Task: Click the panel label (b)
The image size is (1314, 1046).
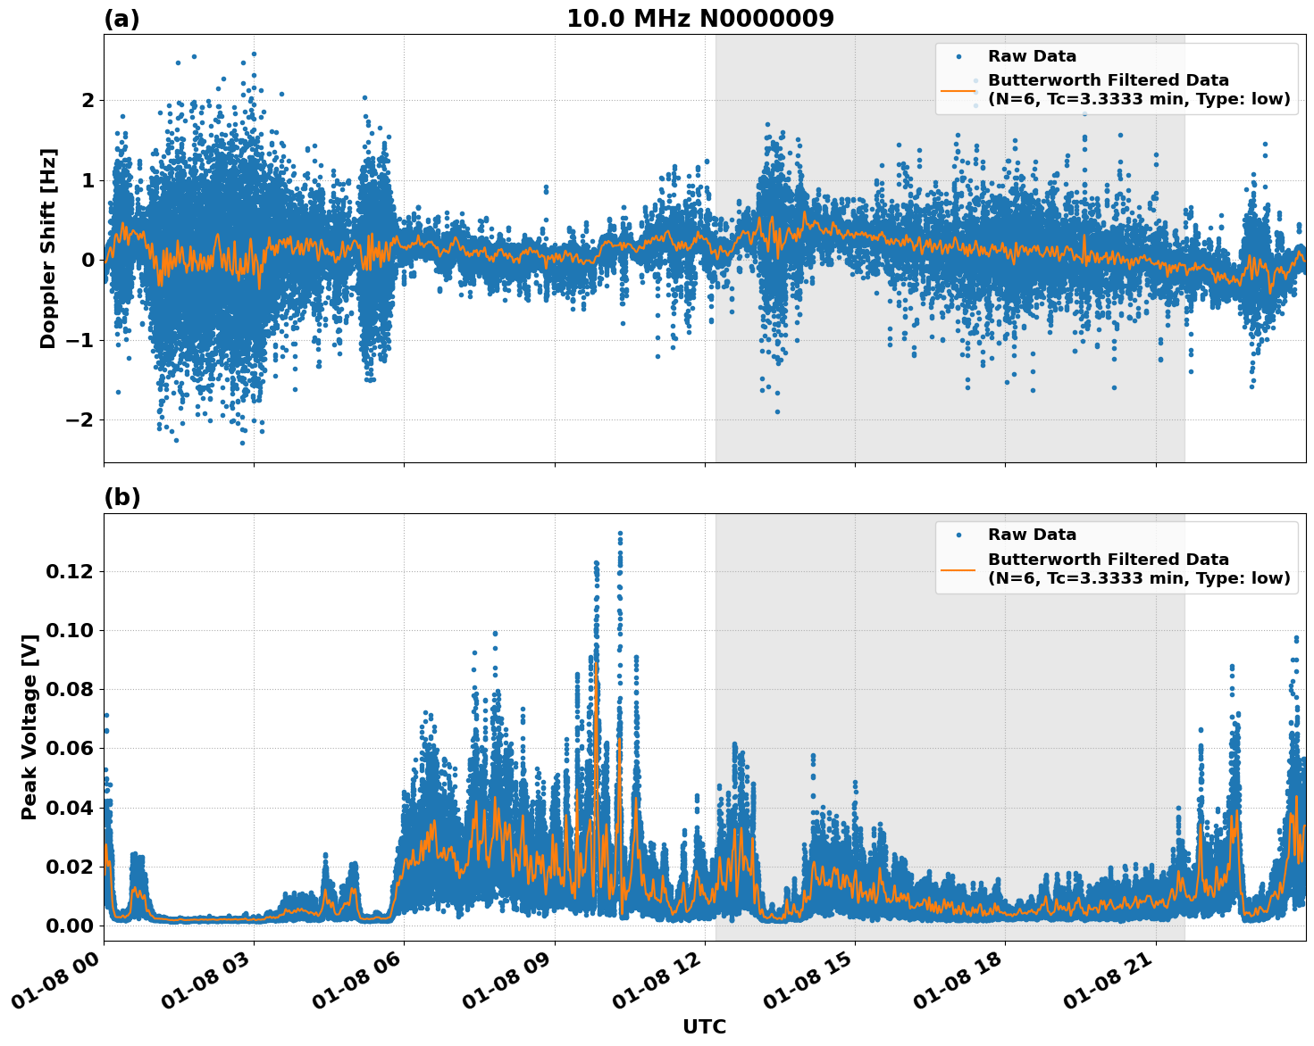Action: 122,497
